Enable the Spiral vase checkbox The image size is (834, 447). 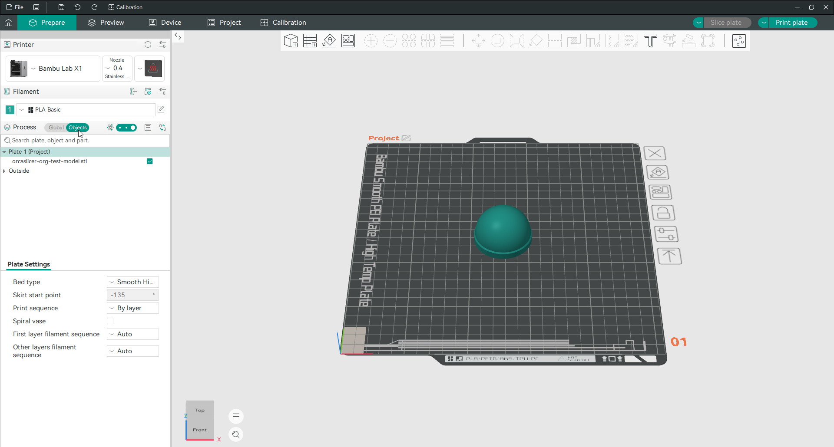110,321
